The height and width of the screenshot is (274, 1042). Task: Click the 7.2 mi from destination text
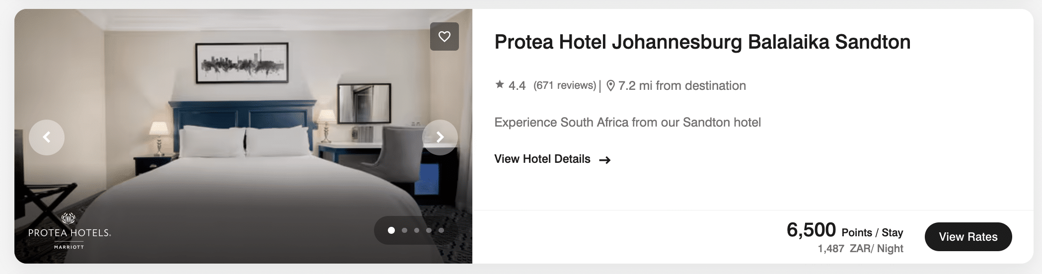pos(682,86)
